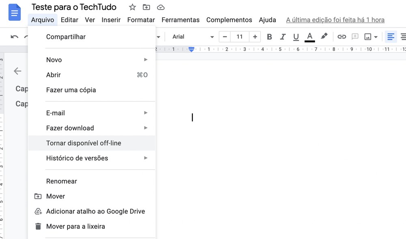Screen dimensions: 406x239
Task: Apply bold formatting
Action: [x=269, y=36]
